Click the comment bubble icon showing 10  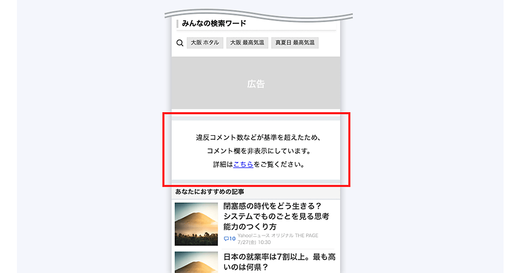pos(229,239)
